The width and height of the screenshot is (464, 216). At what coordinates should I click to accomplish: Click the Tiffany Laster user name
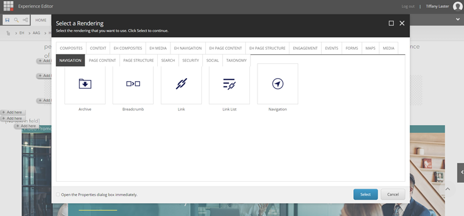pyautogui.click(x=437, y=6)
